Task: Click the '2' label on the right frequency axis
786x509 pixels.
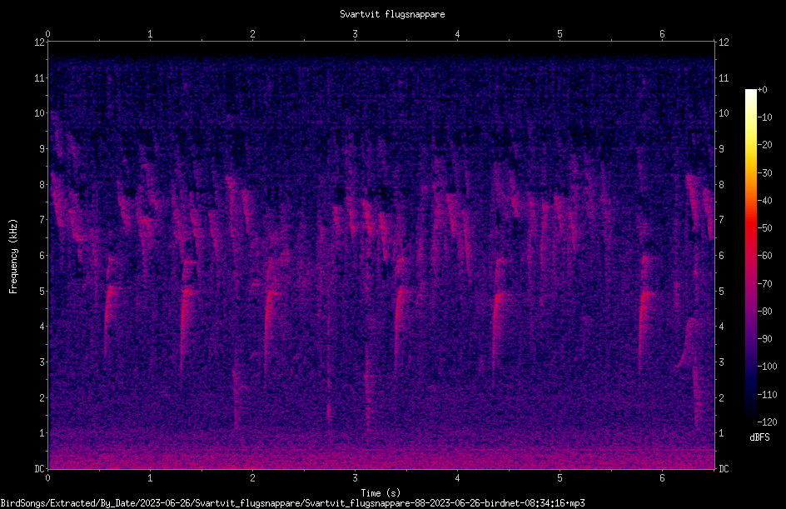Action: pyautogui.click(x=721, y=397)
